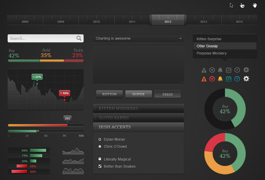
Task: Click the green slider handle
Action: [38, 131]
